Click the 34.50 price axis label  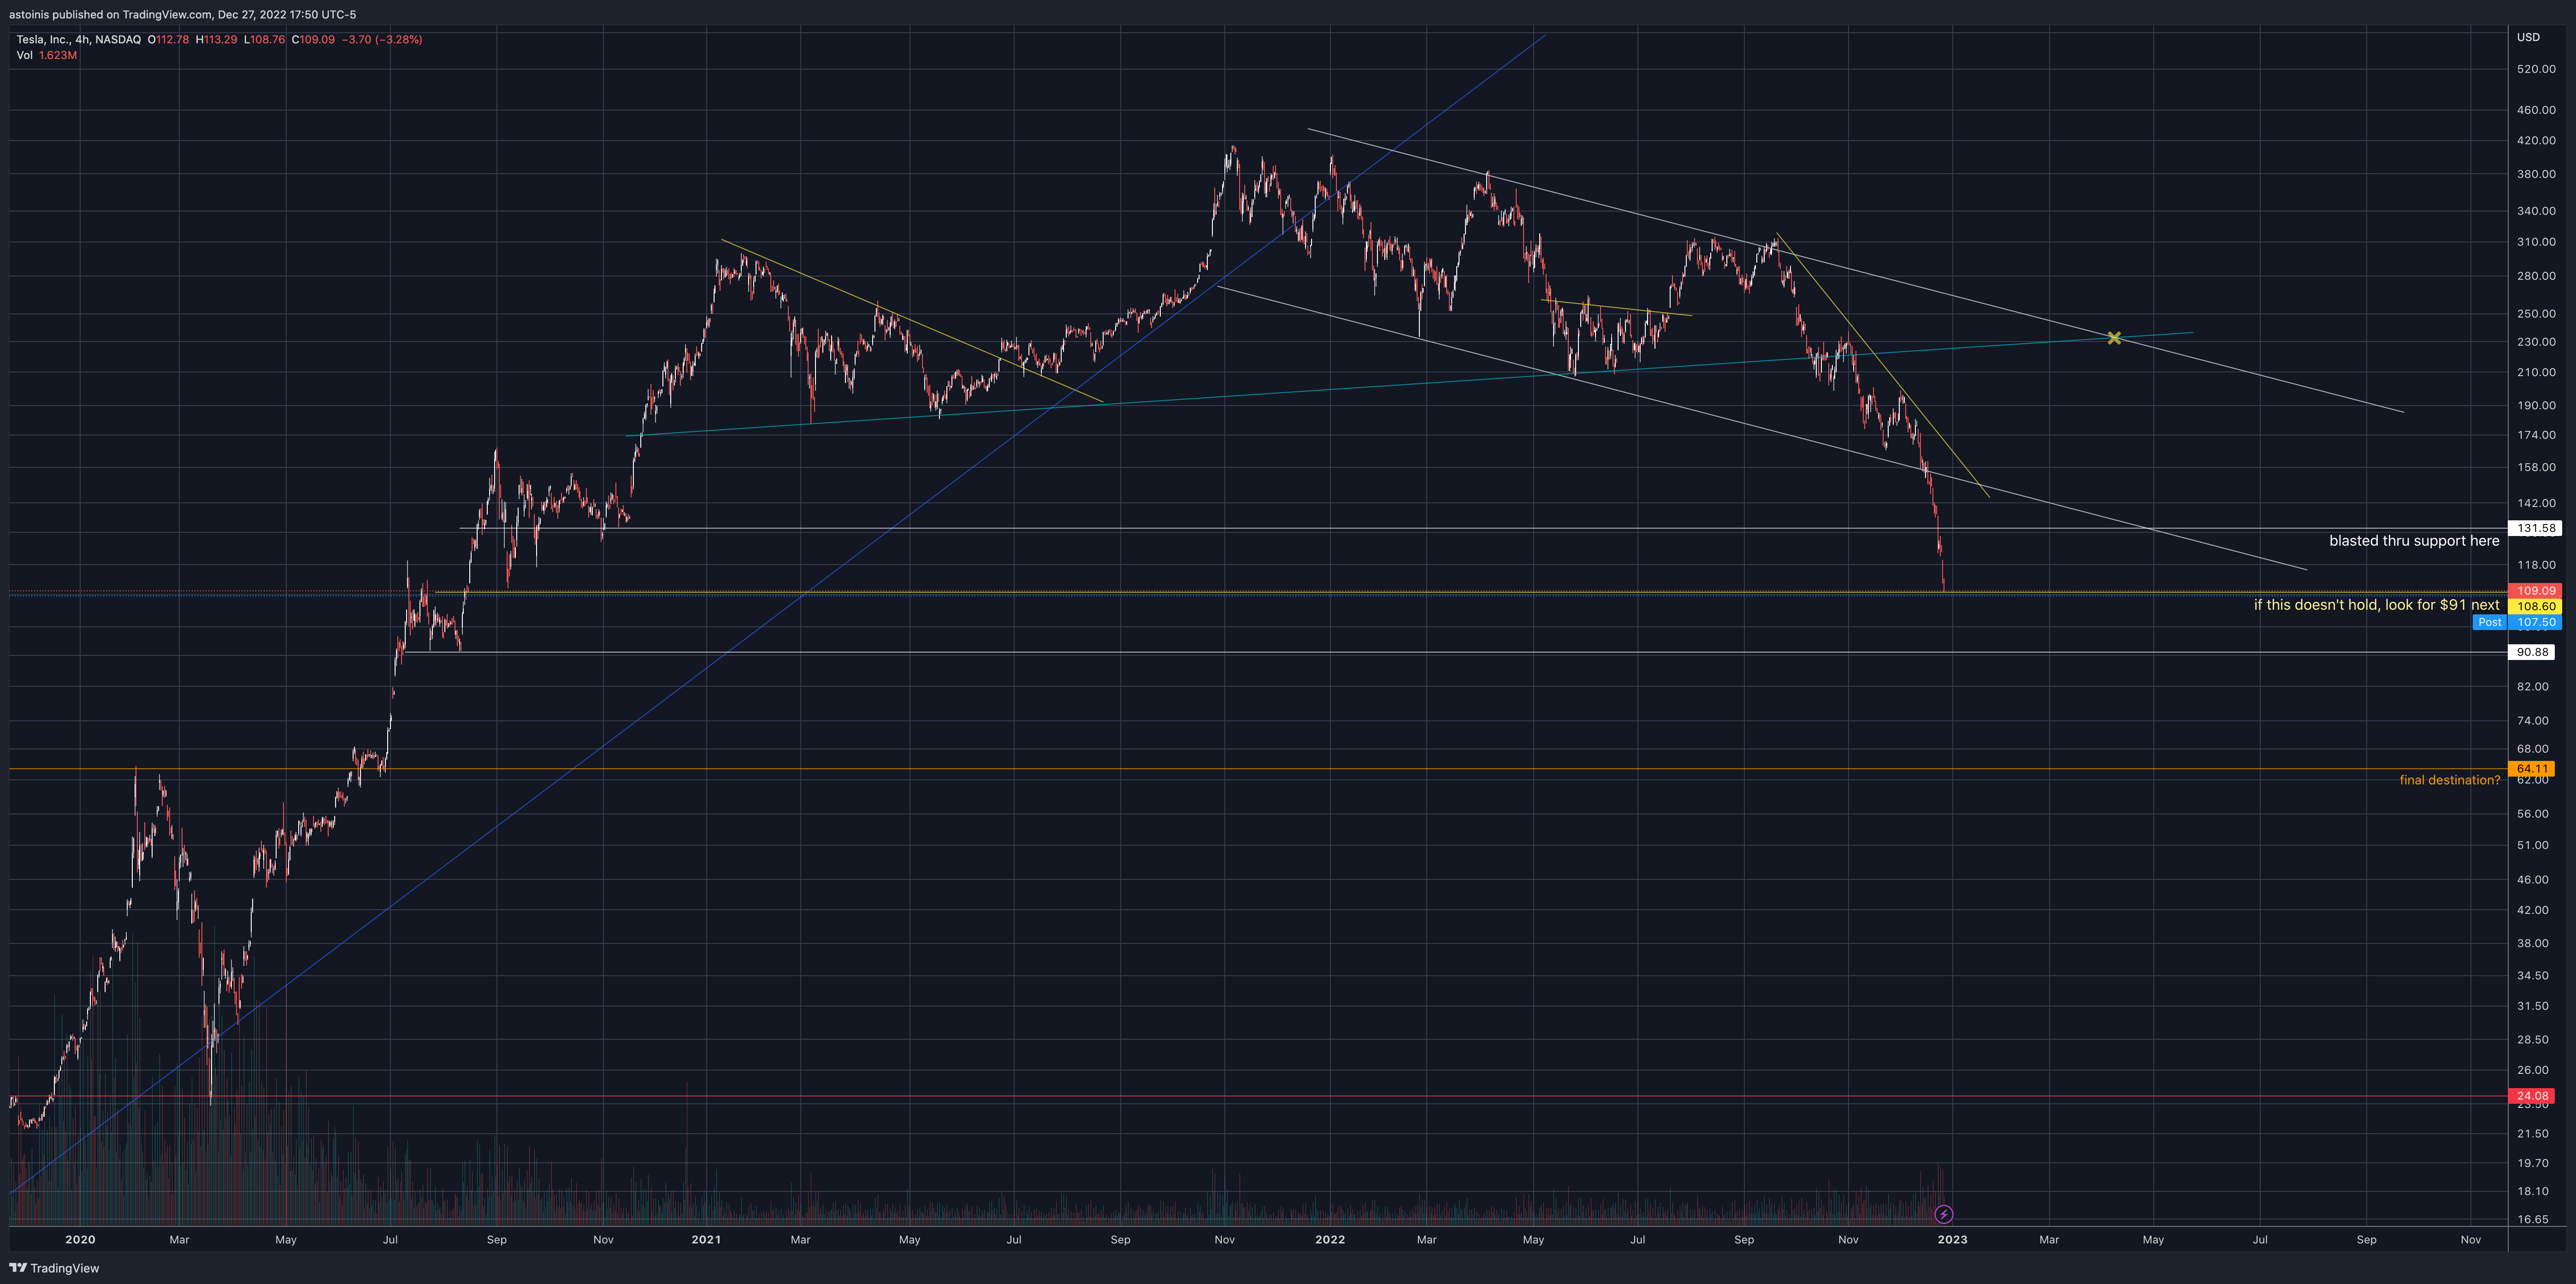(2533, 976)
